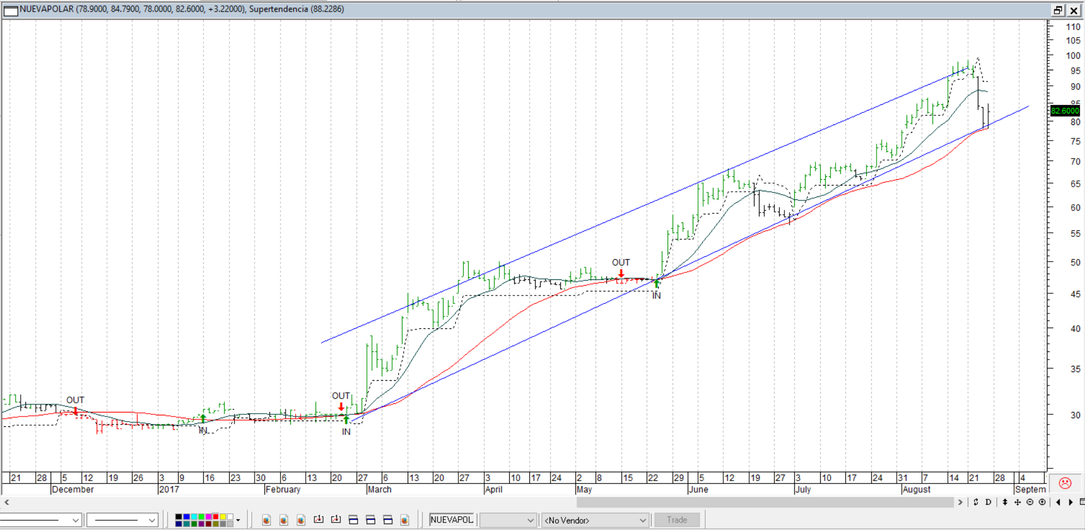This screenshot has height=530, width=1085.
Task: Click the four-way arrows pan icon
Action: (1018, 502)
